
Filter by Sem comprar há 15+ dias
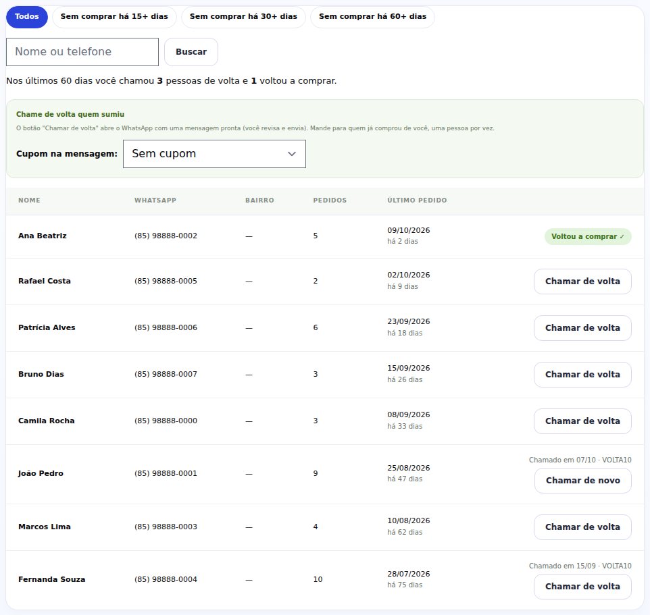114,17
